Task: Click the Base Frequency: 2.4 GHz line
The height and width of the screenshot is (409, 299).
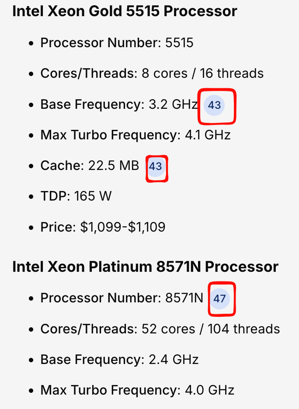Action: [119, 360]
